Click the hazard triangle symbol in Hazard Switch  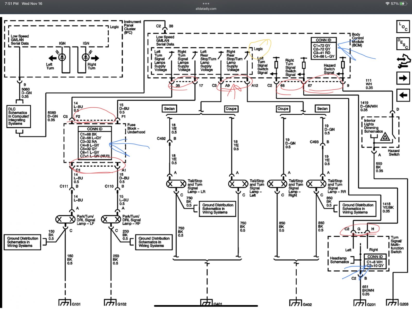(385, 136)
